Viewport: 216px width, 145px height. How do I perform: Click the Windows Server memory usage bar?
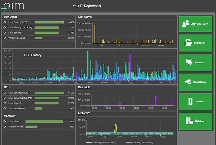pyautogui.click(x=31, y=127)
